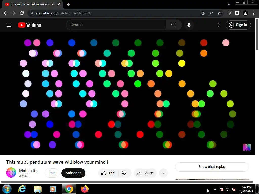
Task: Click the video player to pause
Action: point(127,93)
